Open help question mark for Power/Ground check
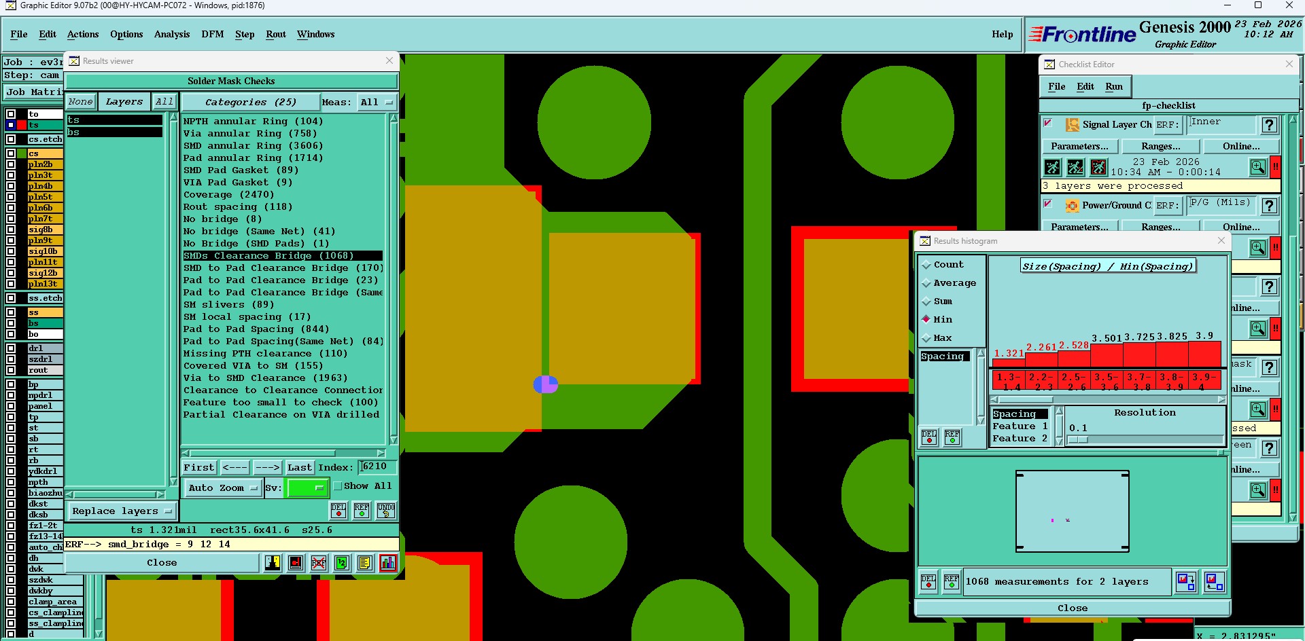The width and height of the screenshot is (1305, 641). (1269, 206)
